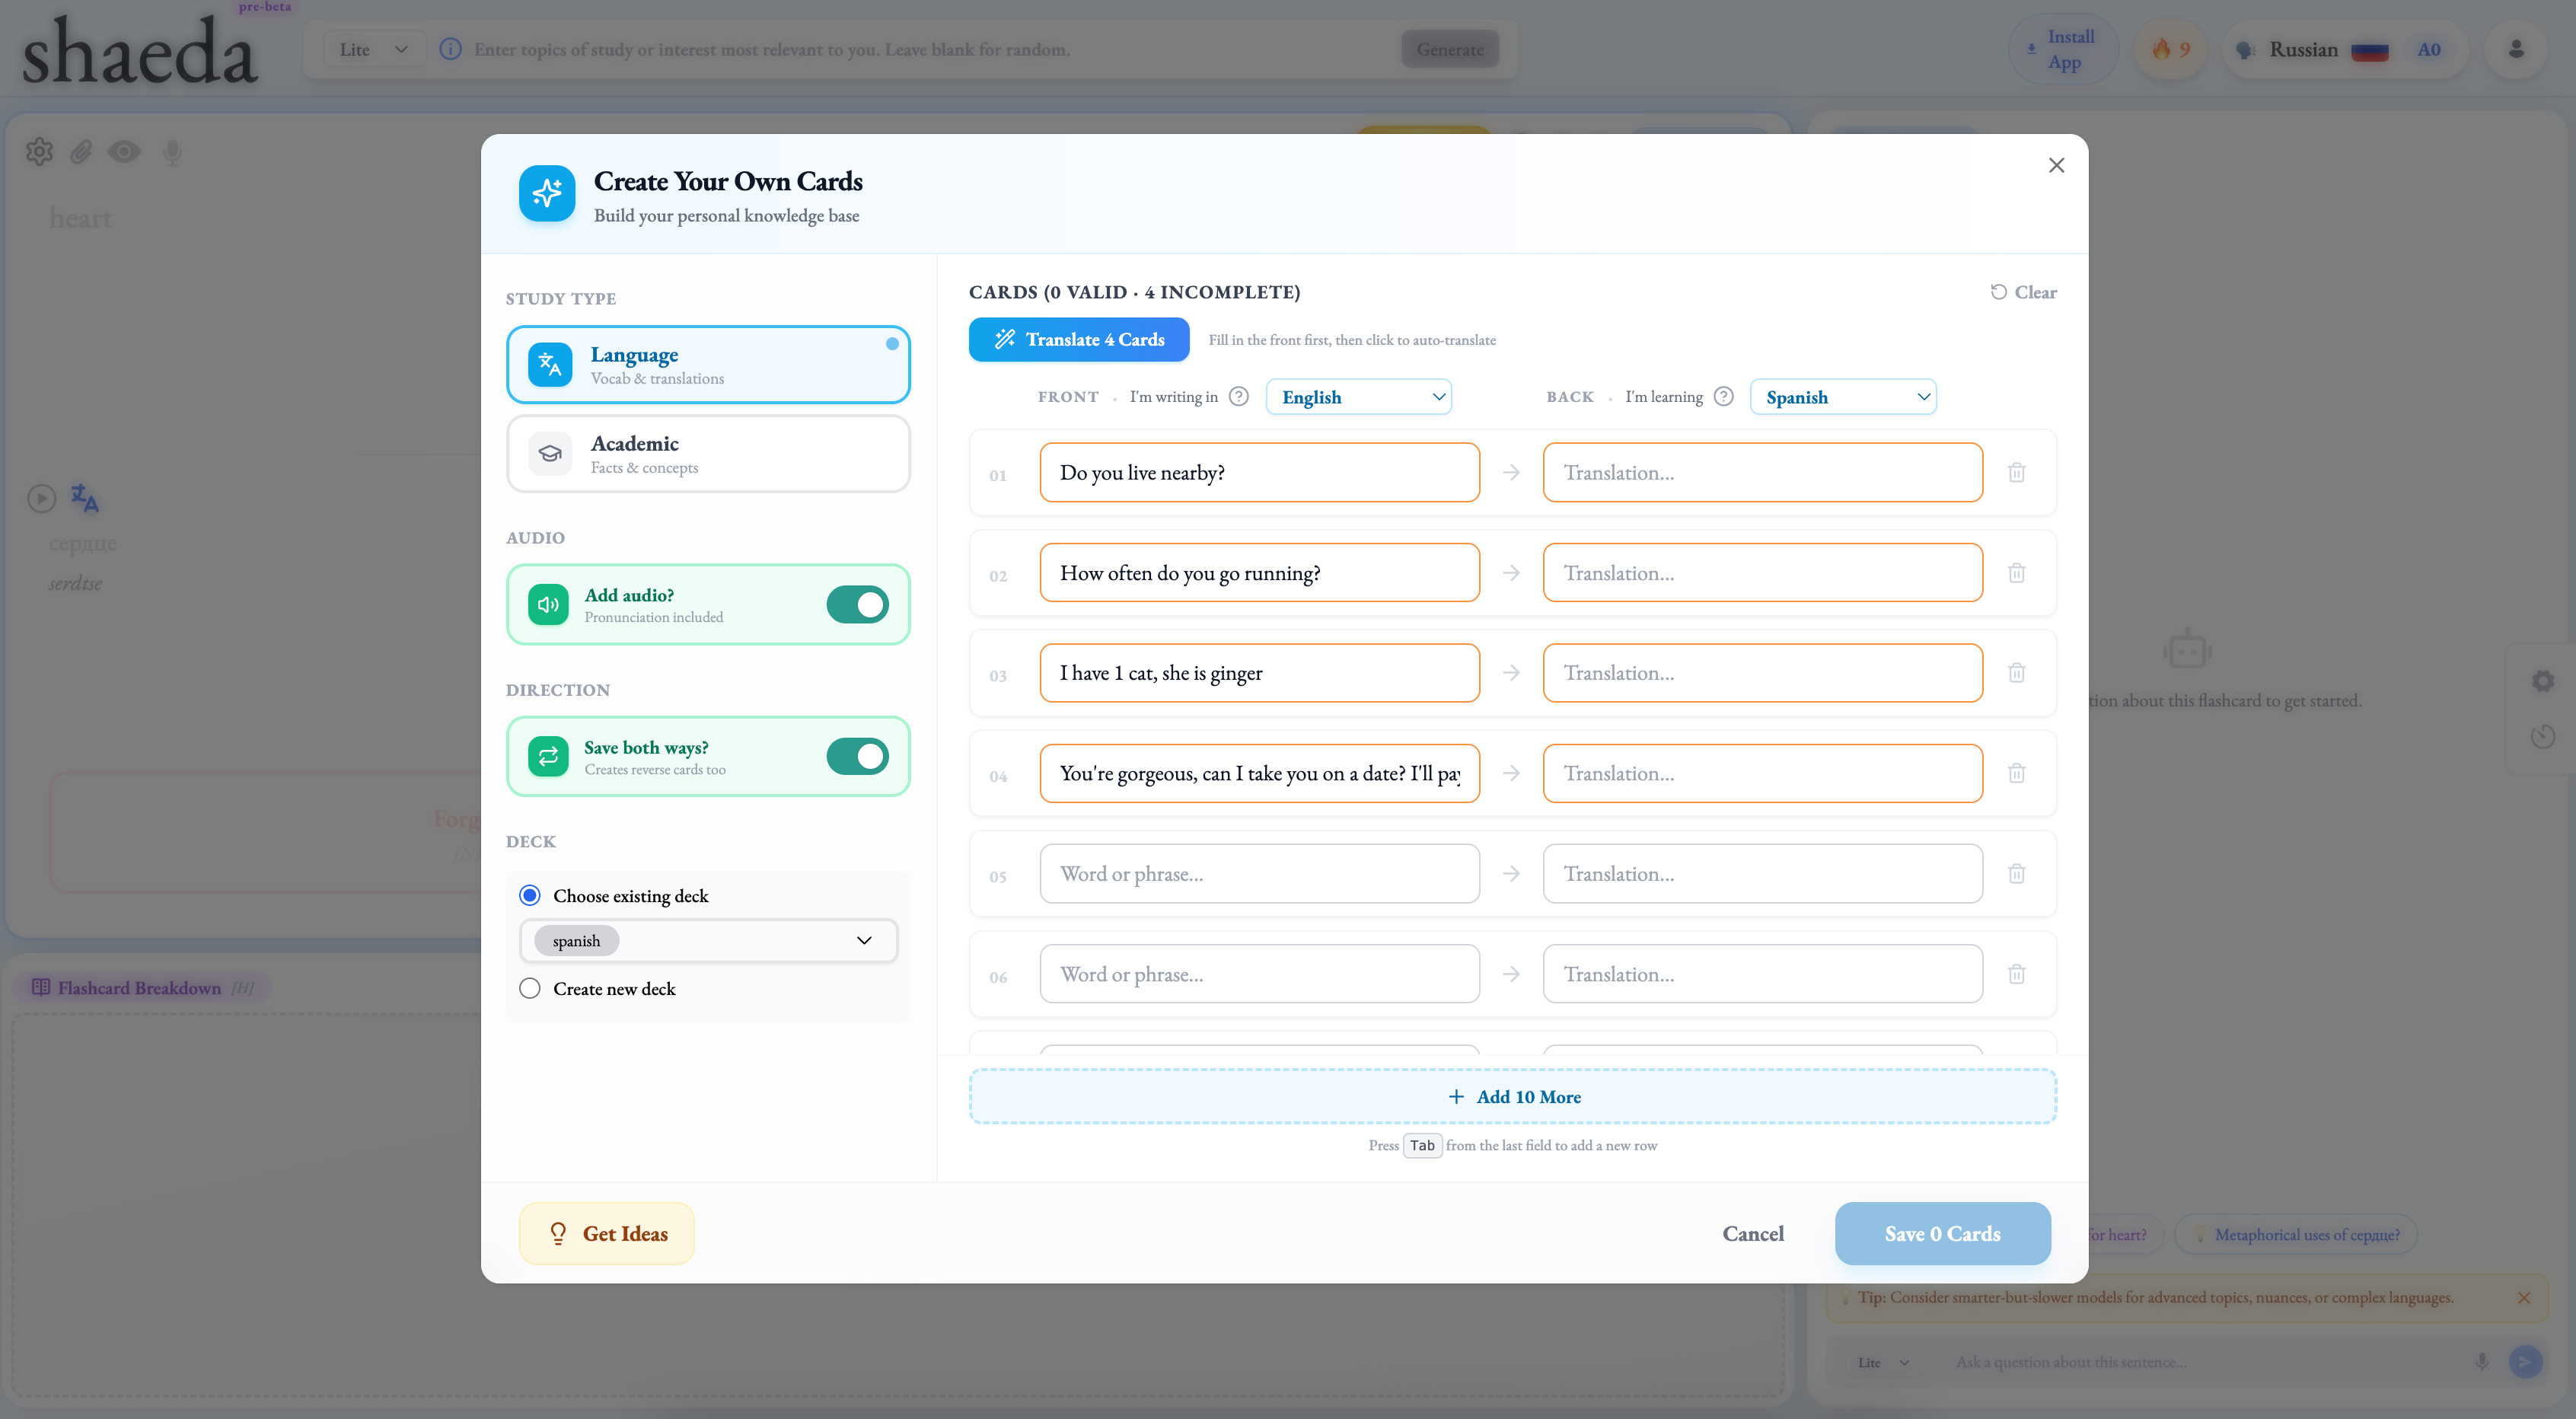This screenshot has width=2576, height=1419.
Task: Turn off Save both ways switch
Action: pyautogui.click(x=857, y=756)
